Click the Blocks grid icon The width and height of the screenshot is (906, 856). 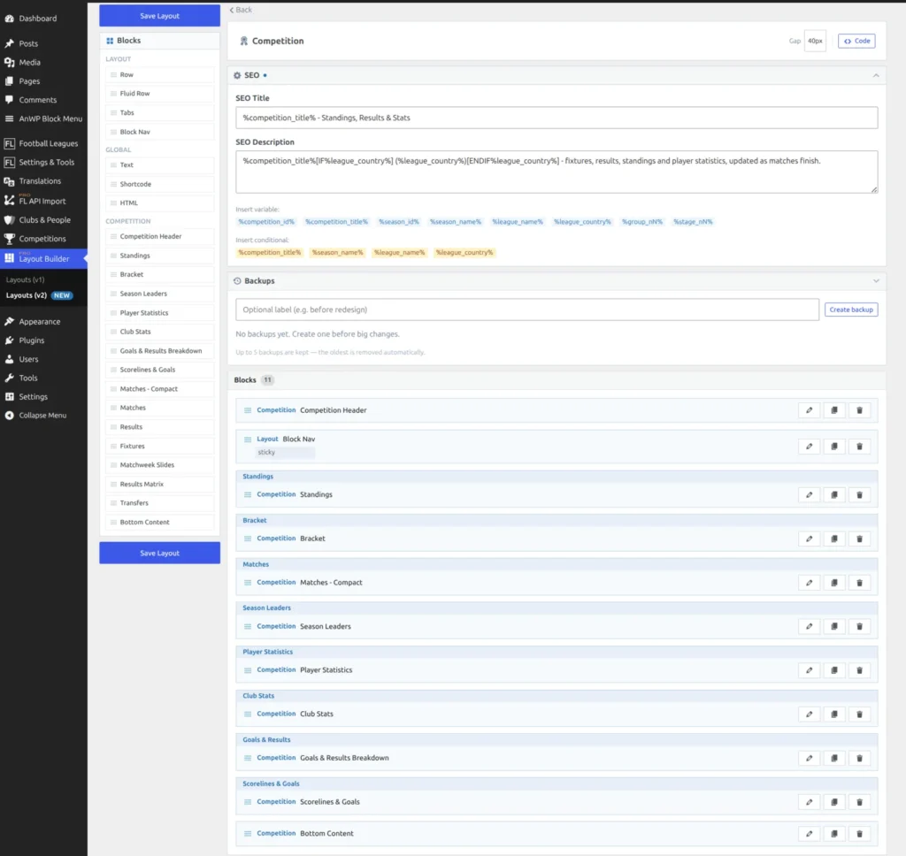point(110,41)
